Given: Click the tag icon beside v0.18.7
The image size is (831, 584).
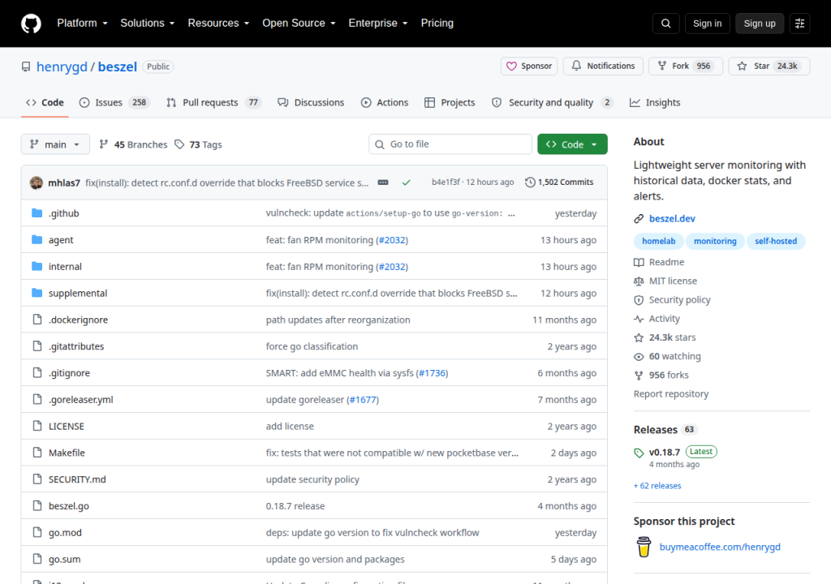Looking at the screenshot, I should 639,453.
